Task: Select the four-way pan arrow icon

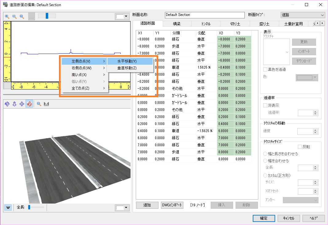Action: (x=22, y=104)
